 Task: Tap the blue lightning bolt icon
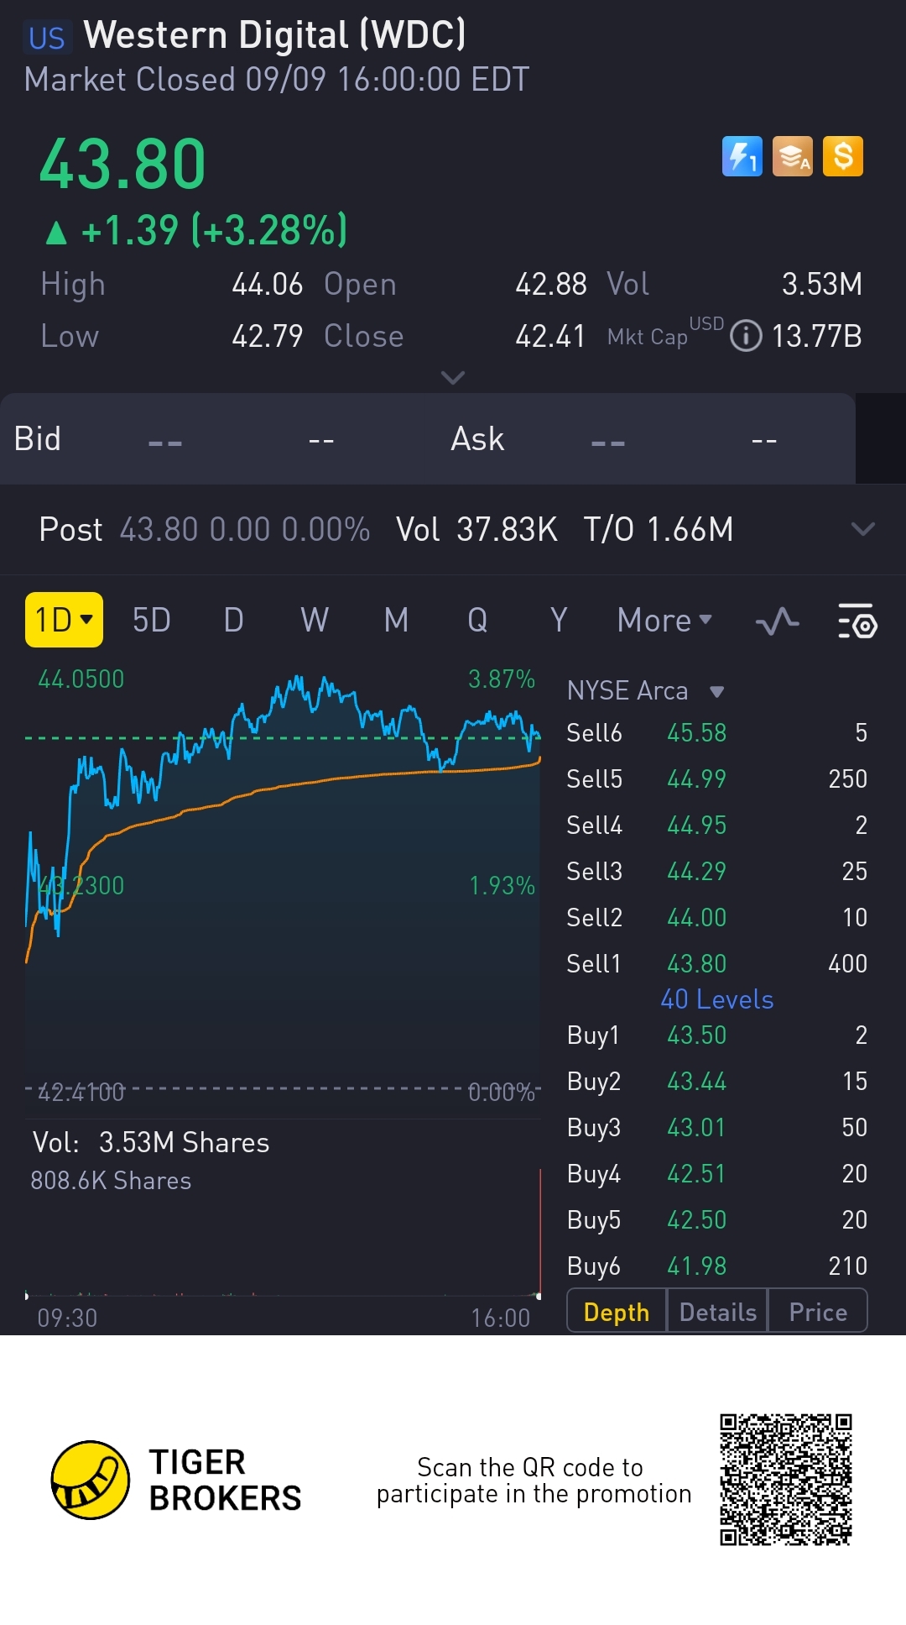point(742,156)
